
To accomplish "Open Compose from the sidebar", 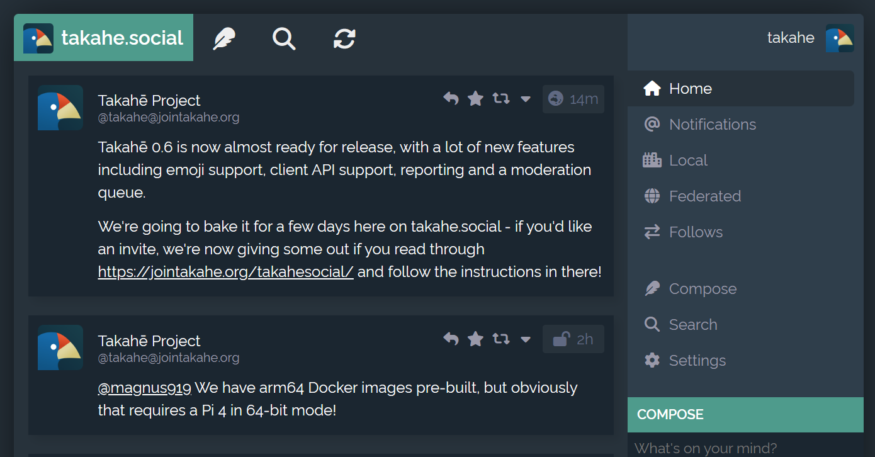I will pos(741,289).
